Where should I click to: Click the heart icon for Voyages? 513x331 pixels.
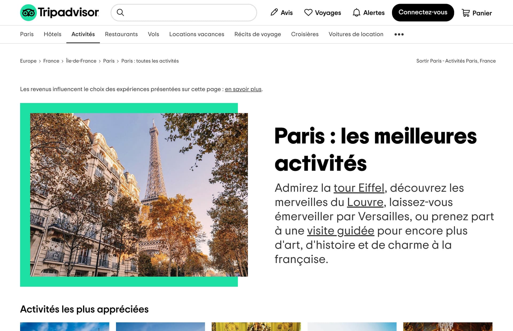click(309, 12)
